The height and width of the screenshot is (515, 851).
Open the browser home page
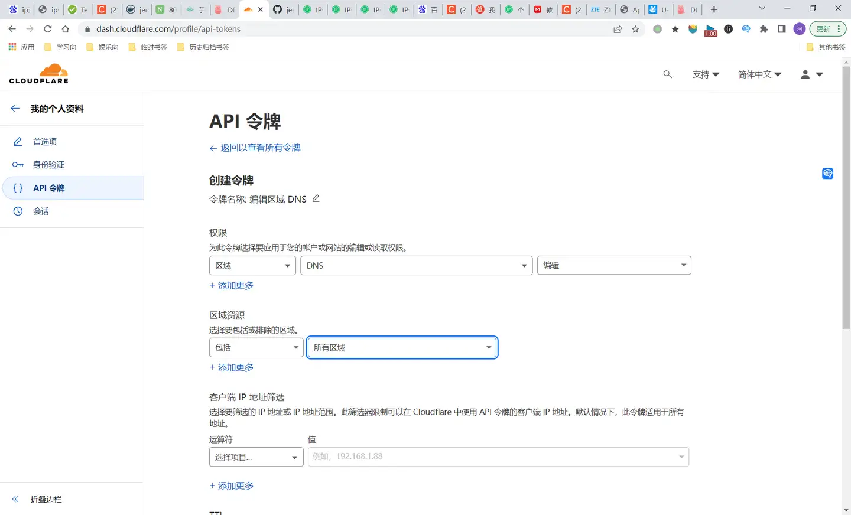(x=66, y=29)
